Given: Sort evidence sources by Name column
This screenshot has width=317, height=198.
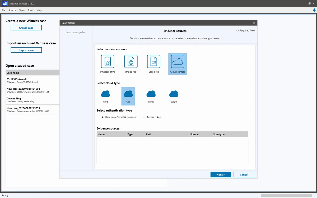Looking at the screenshot, I should coord(111,134).
